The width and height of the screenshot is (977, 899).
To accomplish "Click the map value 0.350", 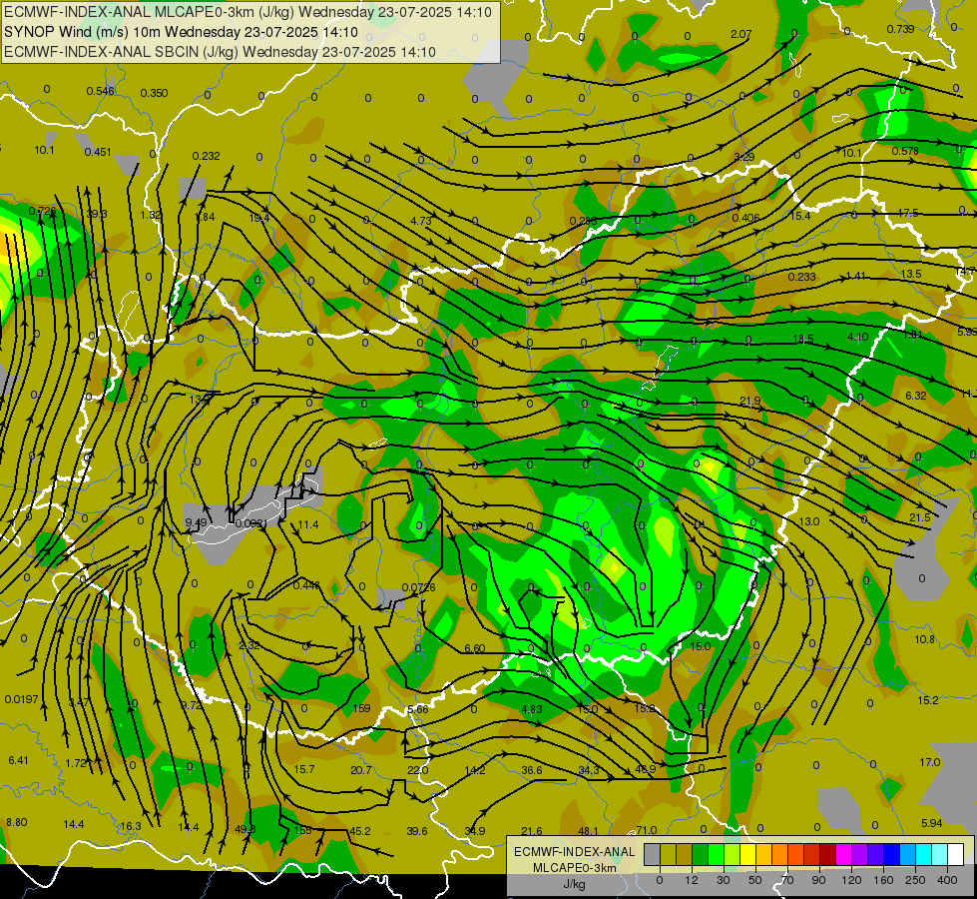I will (154, 93).
